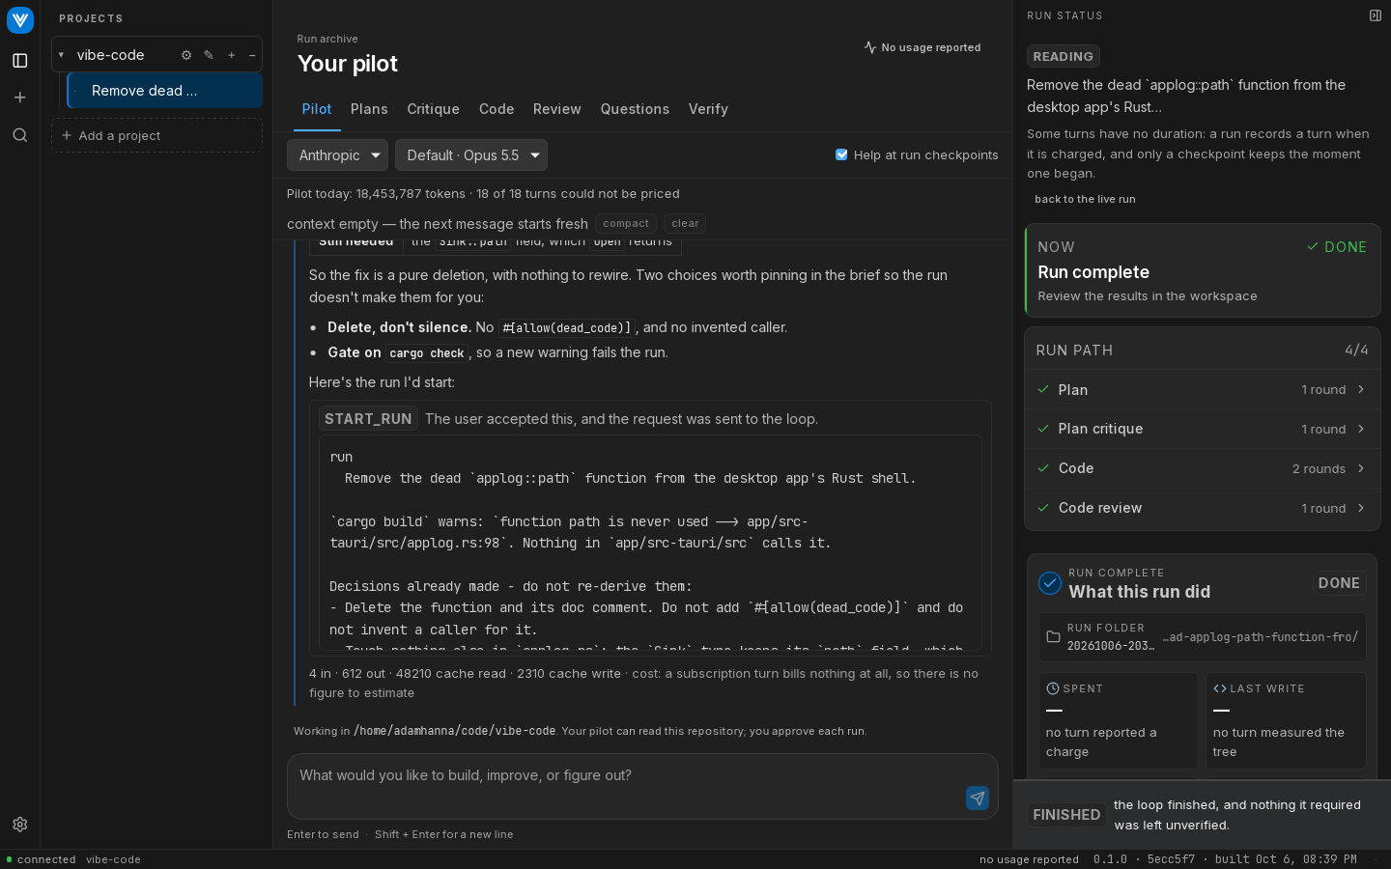Expand the Code review step chevron
This screenshot has width=1391, height=869.
(1361, 508)
